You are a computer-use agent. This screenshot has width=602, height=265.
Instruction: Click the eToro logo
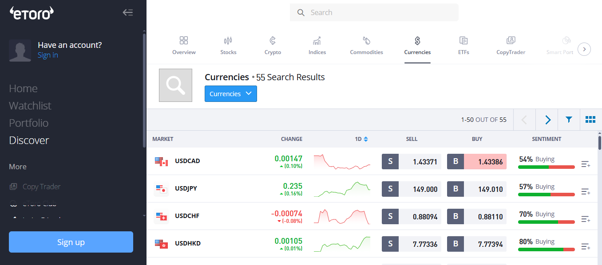coord(32,12)
